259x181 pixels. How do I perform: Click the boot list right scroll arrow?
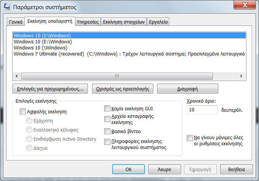pyautogui.click(x=242, y=76)
